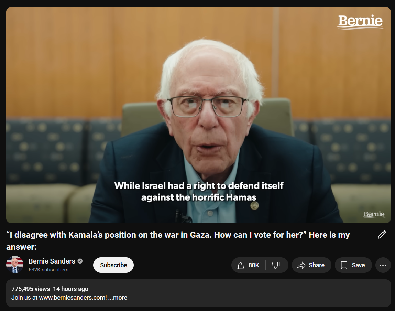The image size is (395, 311).
Task: Click the thumbs-down dislike icon
Action: 276,265
